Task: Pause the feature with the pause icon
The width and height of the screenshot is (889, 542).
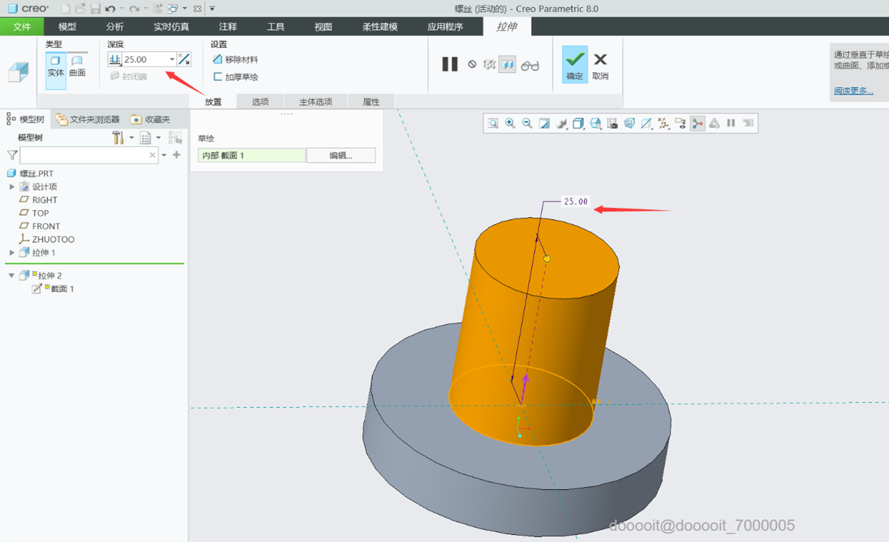Action: pyautogui.click(x=450, y=65)
